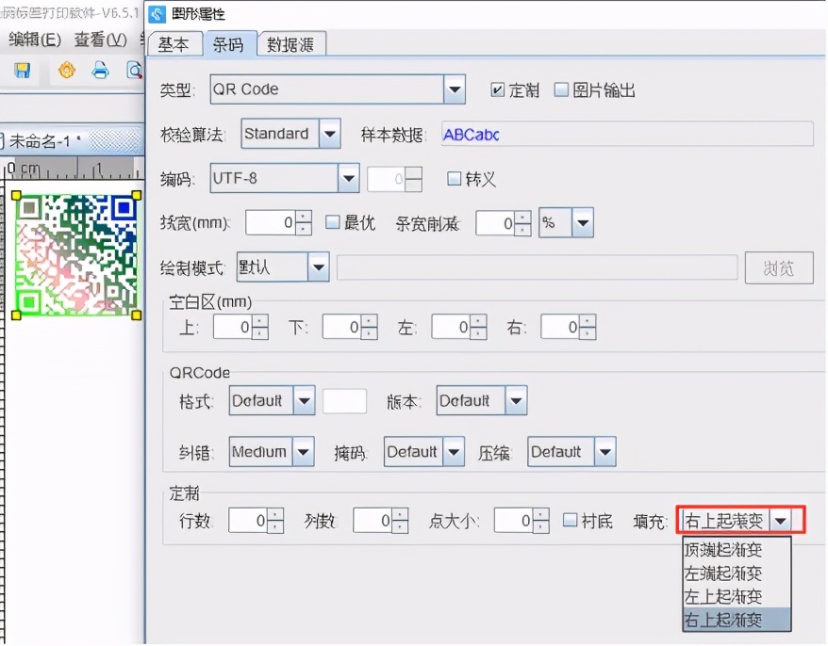
Task: Enable the 转义 checkbox
Action: pos(454,179)
